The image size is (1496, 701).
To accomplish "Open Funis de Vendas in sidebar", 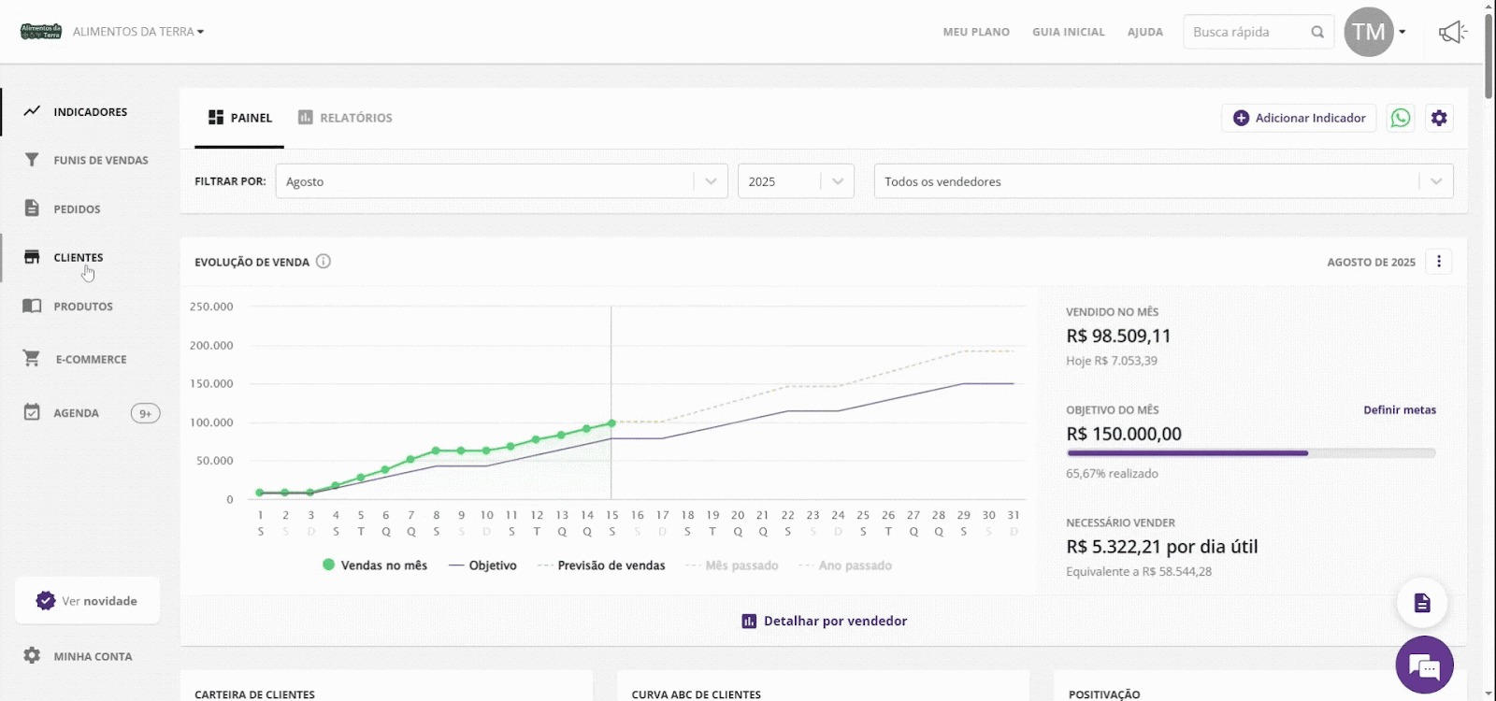I will [x=100, y=160].
